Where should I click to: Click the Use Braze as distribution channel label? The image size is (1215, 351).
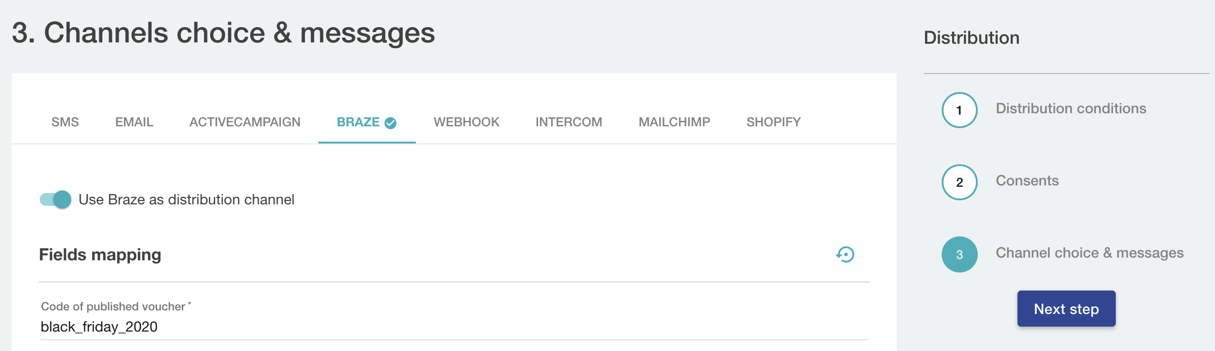[186, 199]
